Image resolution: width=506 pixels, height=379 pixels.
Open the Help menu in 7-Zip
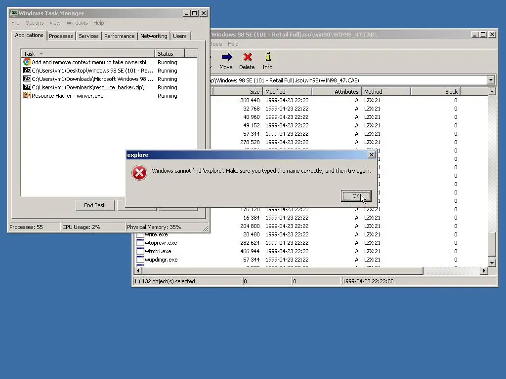[x=233, y=44]
